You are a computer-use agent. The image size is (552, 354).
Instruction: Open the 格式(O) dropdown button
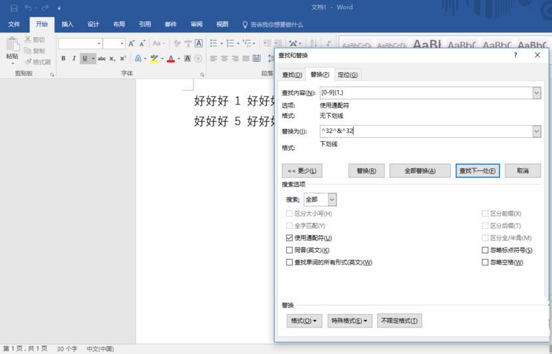point(304,321)
